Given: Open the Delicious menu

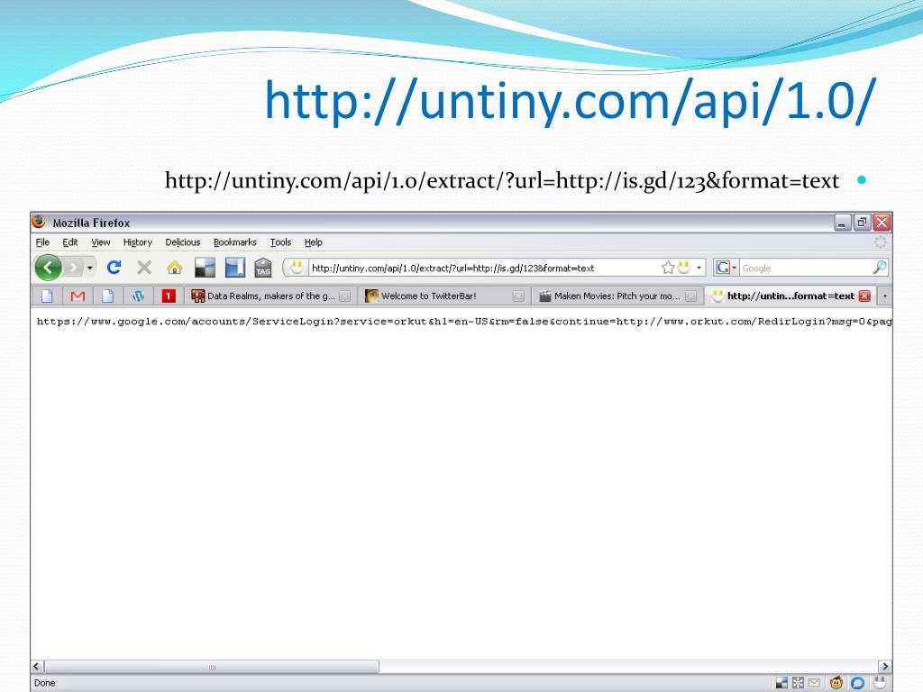Looking at the screenshot, I should coord(182,242).
